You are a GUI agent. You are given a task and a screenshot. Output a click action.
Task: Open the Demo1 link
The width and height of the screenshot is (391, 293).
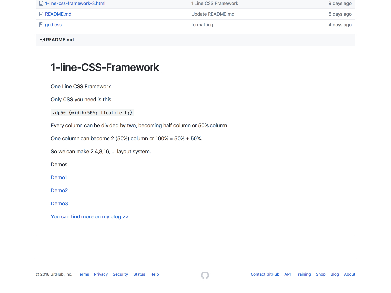[59, 177]
